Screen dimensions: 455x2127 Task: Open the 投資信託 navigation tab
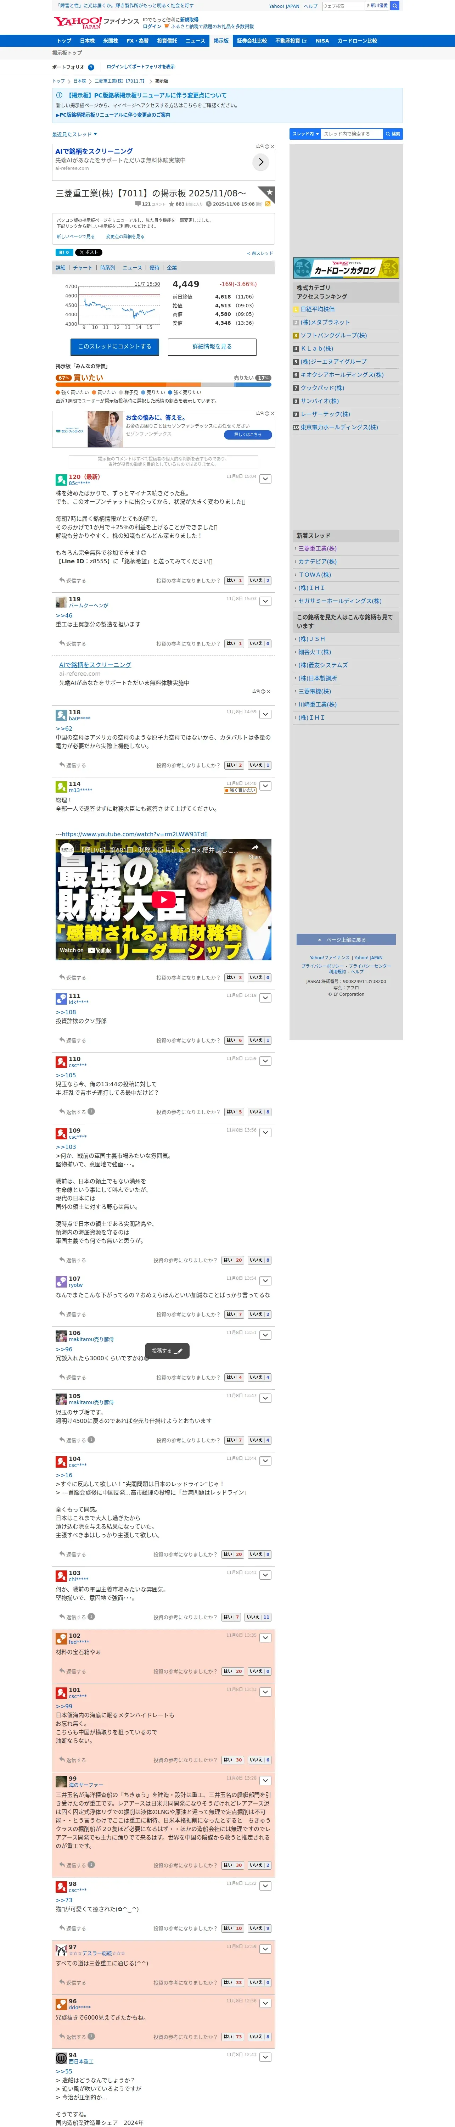(167, 40)
